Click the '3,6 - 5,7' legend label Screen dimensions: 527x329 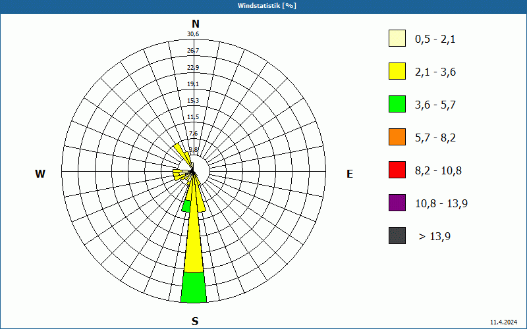(x=435, y=105)
